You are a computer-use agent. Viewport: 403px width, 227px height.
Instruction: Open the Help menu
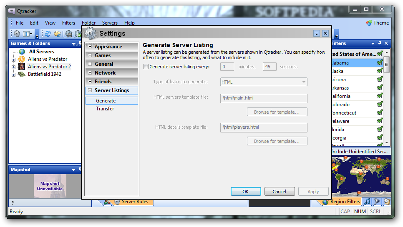(x=129, y=23)
